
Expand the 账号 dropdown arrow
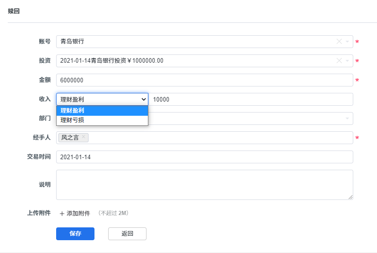click(x=347, y=42)
